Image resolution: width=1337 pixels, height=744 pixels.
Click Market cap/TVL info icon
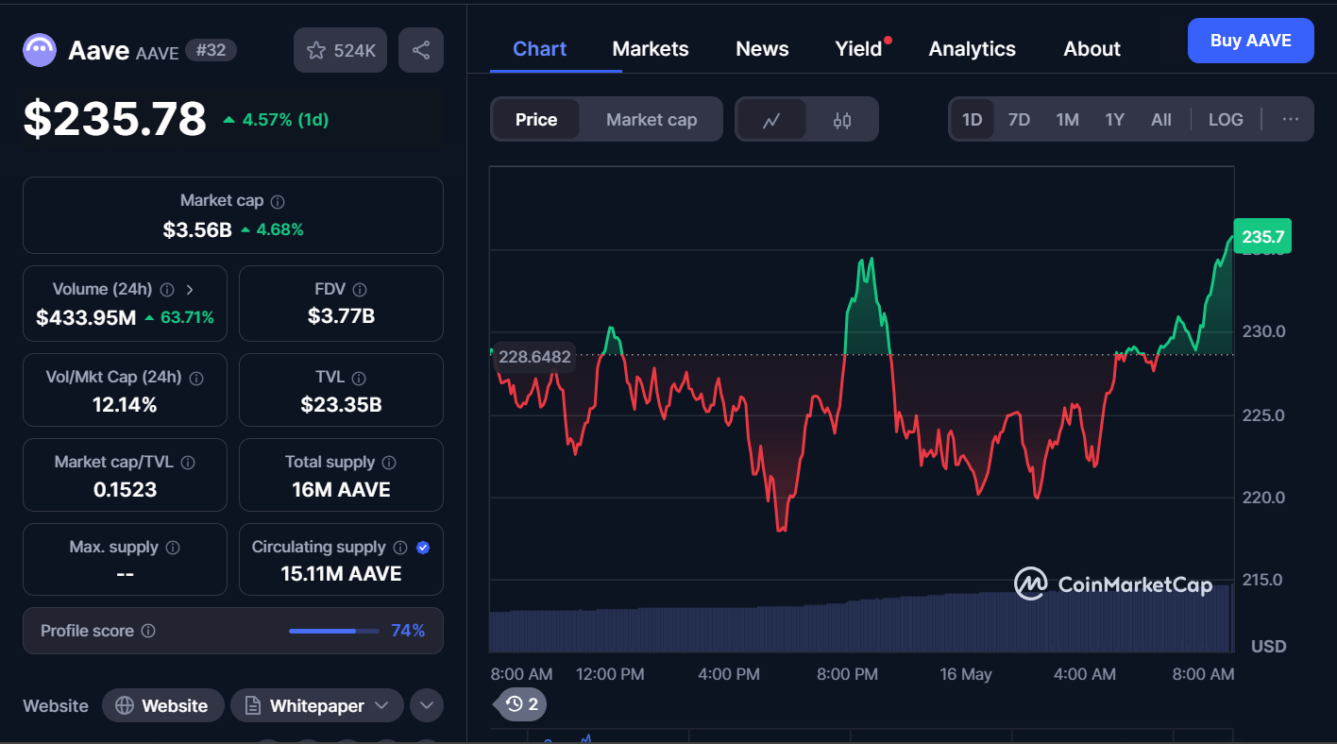[x=188, y=463]
